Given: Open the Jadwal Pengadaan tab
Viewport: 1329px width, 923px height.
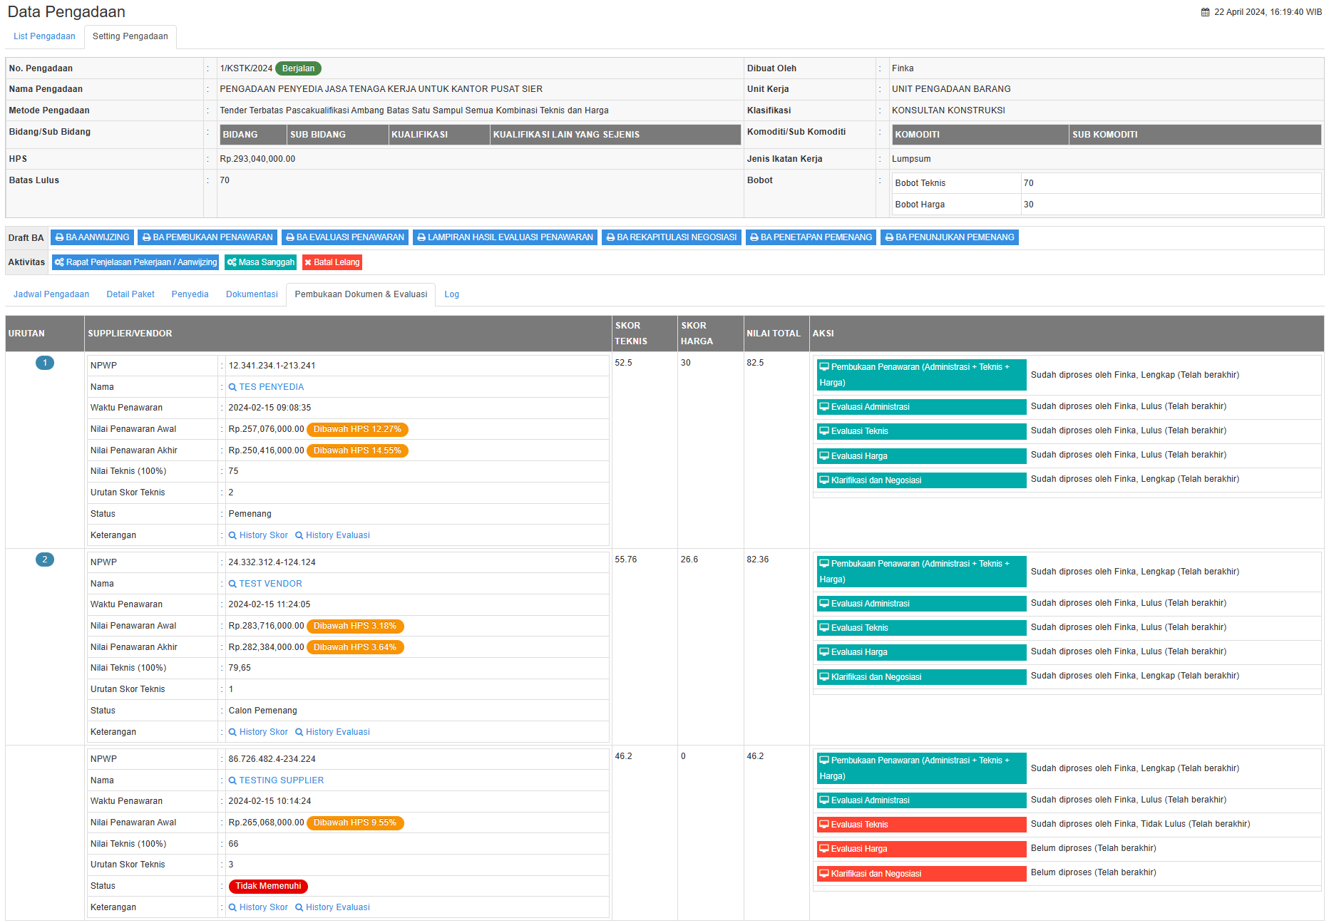Looking at the screenshot, I should pyautogui.click(x=51, y=294).
